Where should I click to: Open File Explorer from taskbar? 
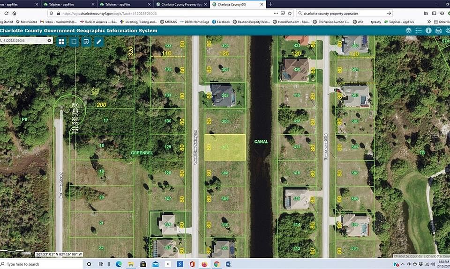click(x=131, y=264)
